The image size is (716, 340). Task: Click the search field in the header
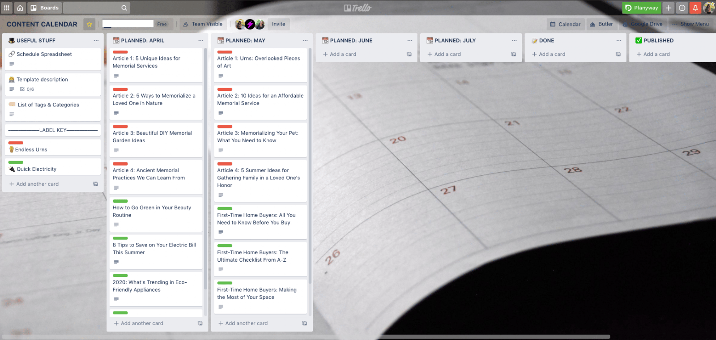click(96, 8)
